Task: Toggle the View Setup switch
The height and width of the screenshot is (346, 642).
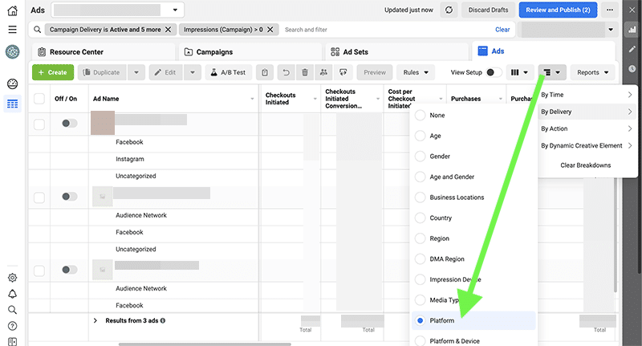Action: pos(494,72)
